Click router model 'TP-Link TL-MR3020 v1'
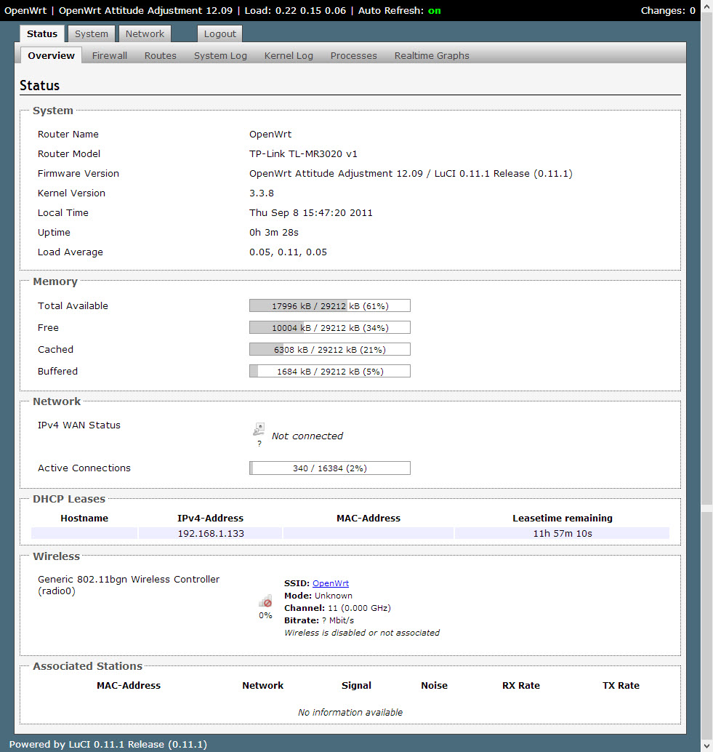Viewport: 713px width, 752px height. 303,154
